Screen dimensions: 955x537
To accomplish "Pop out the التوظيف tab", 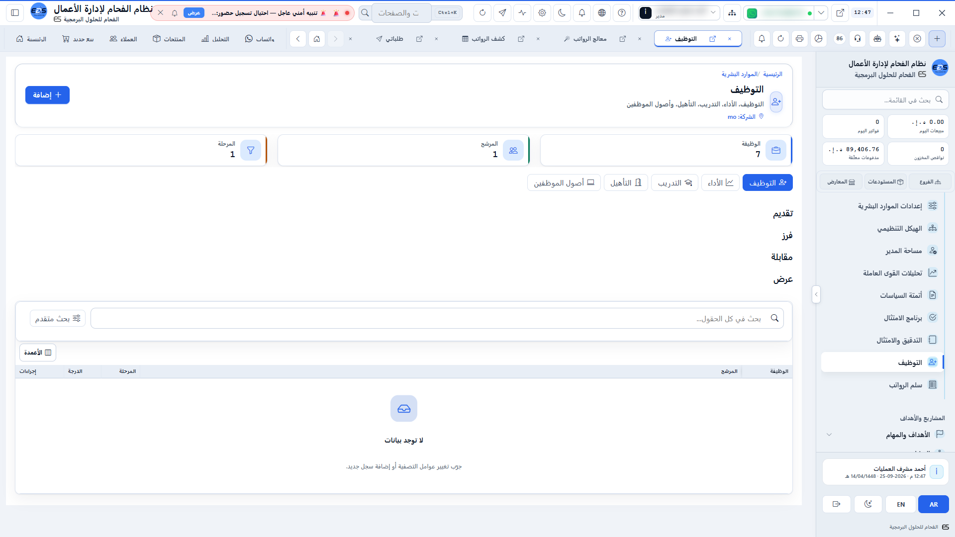I will point(713,39).
